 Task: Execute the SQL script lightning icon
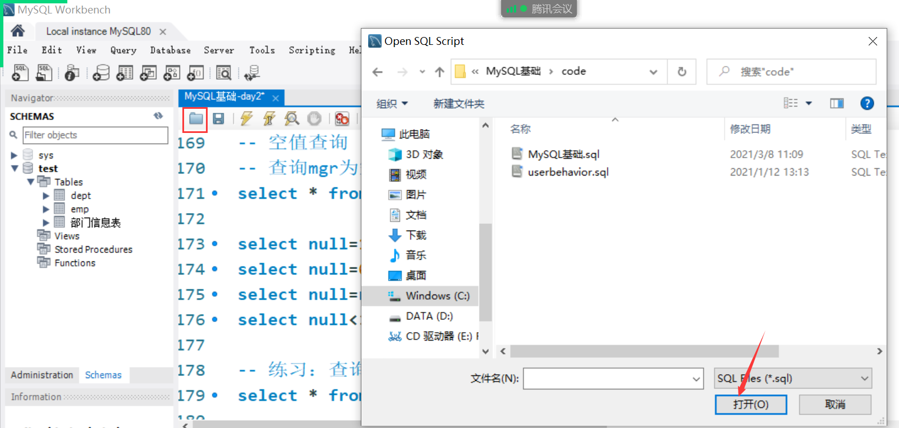pos(246,118)
